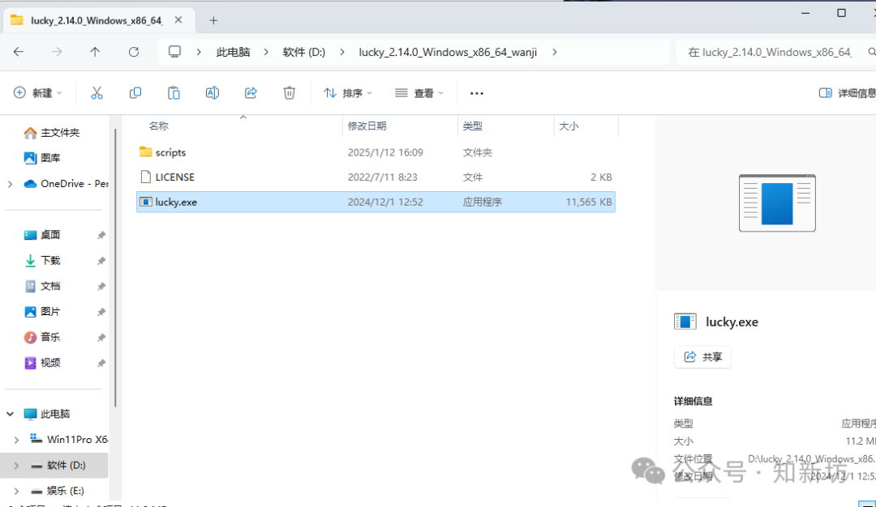Click lucky.exe size 11,565 KB cell

(x=589, y=202)
